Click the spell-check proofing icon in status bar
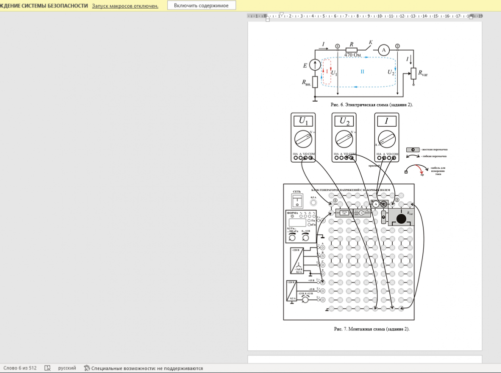The image size is (501, 373). pos(48,368)
